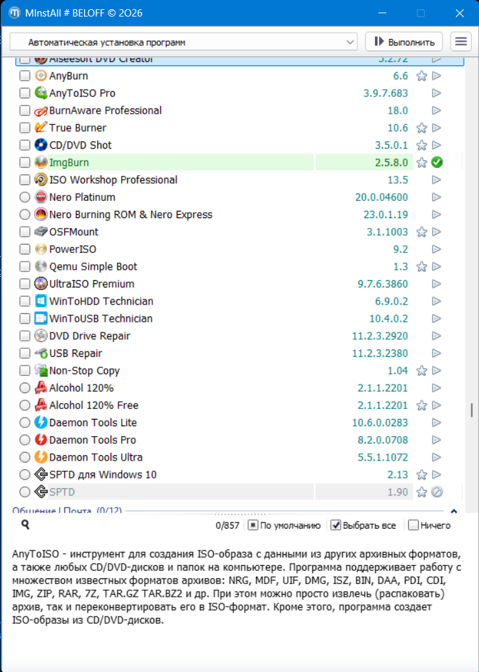Click version 10.6.0.0283 of Daemon Tools Lite
The height and width of the screenshot is (672, 479).
pyautogui.click(x=380, y=423)
